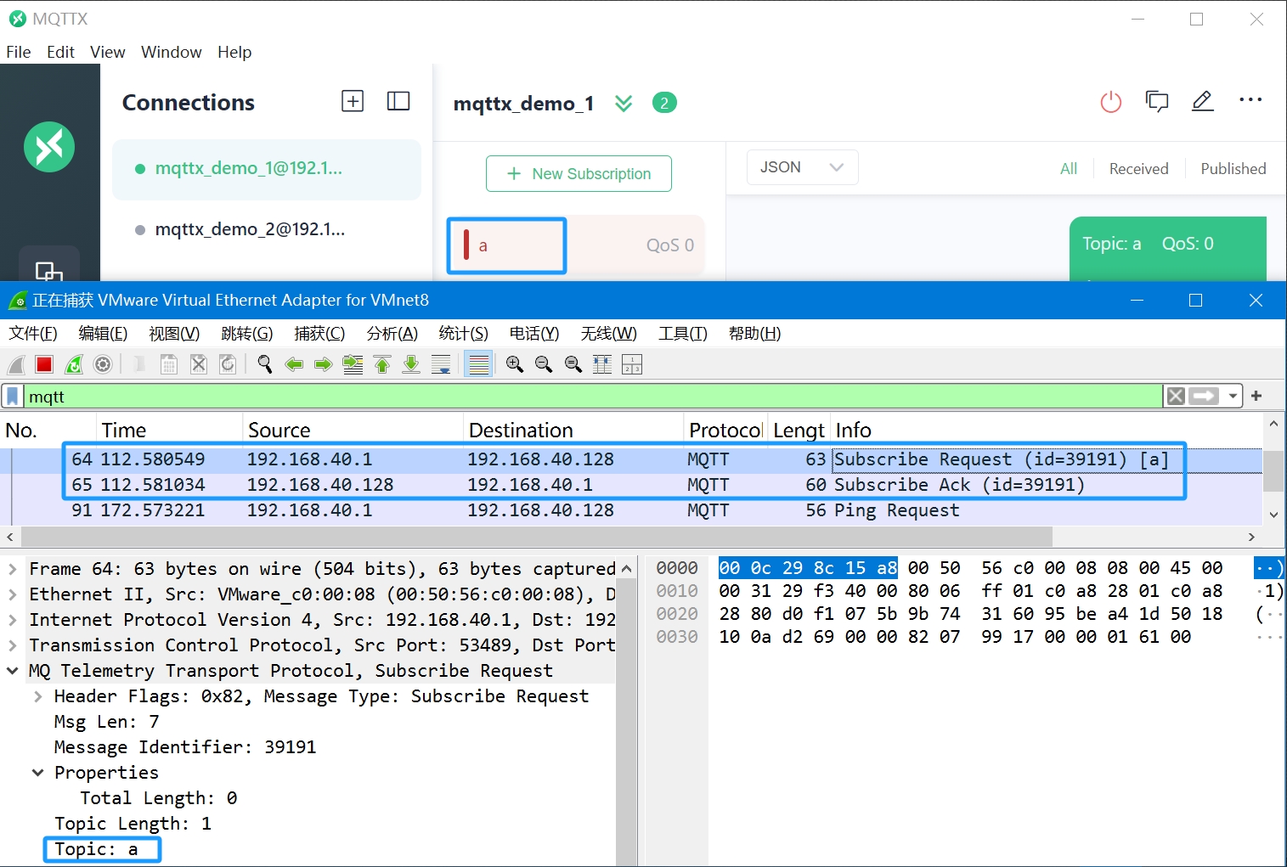This screenshot has width=1287, height=867.
Task: Toggle the MQTTX connections sidebar layout
Action: (398, 101)
